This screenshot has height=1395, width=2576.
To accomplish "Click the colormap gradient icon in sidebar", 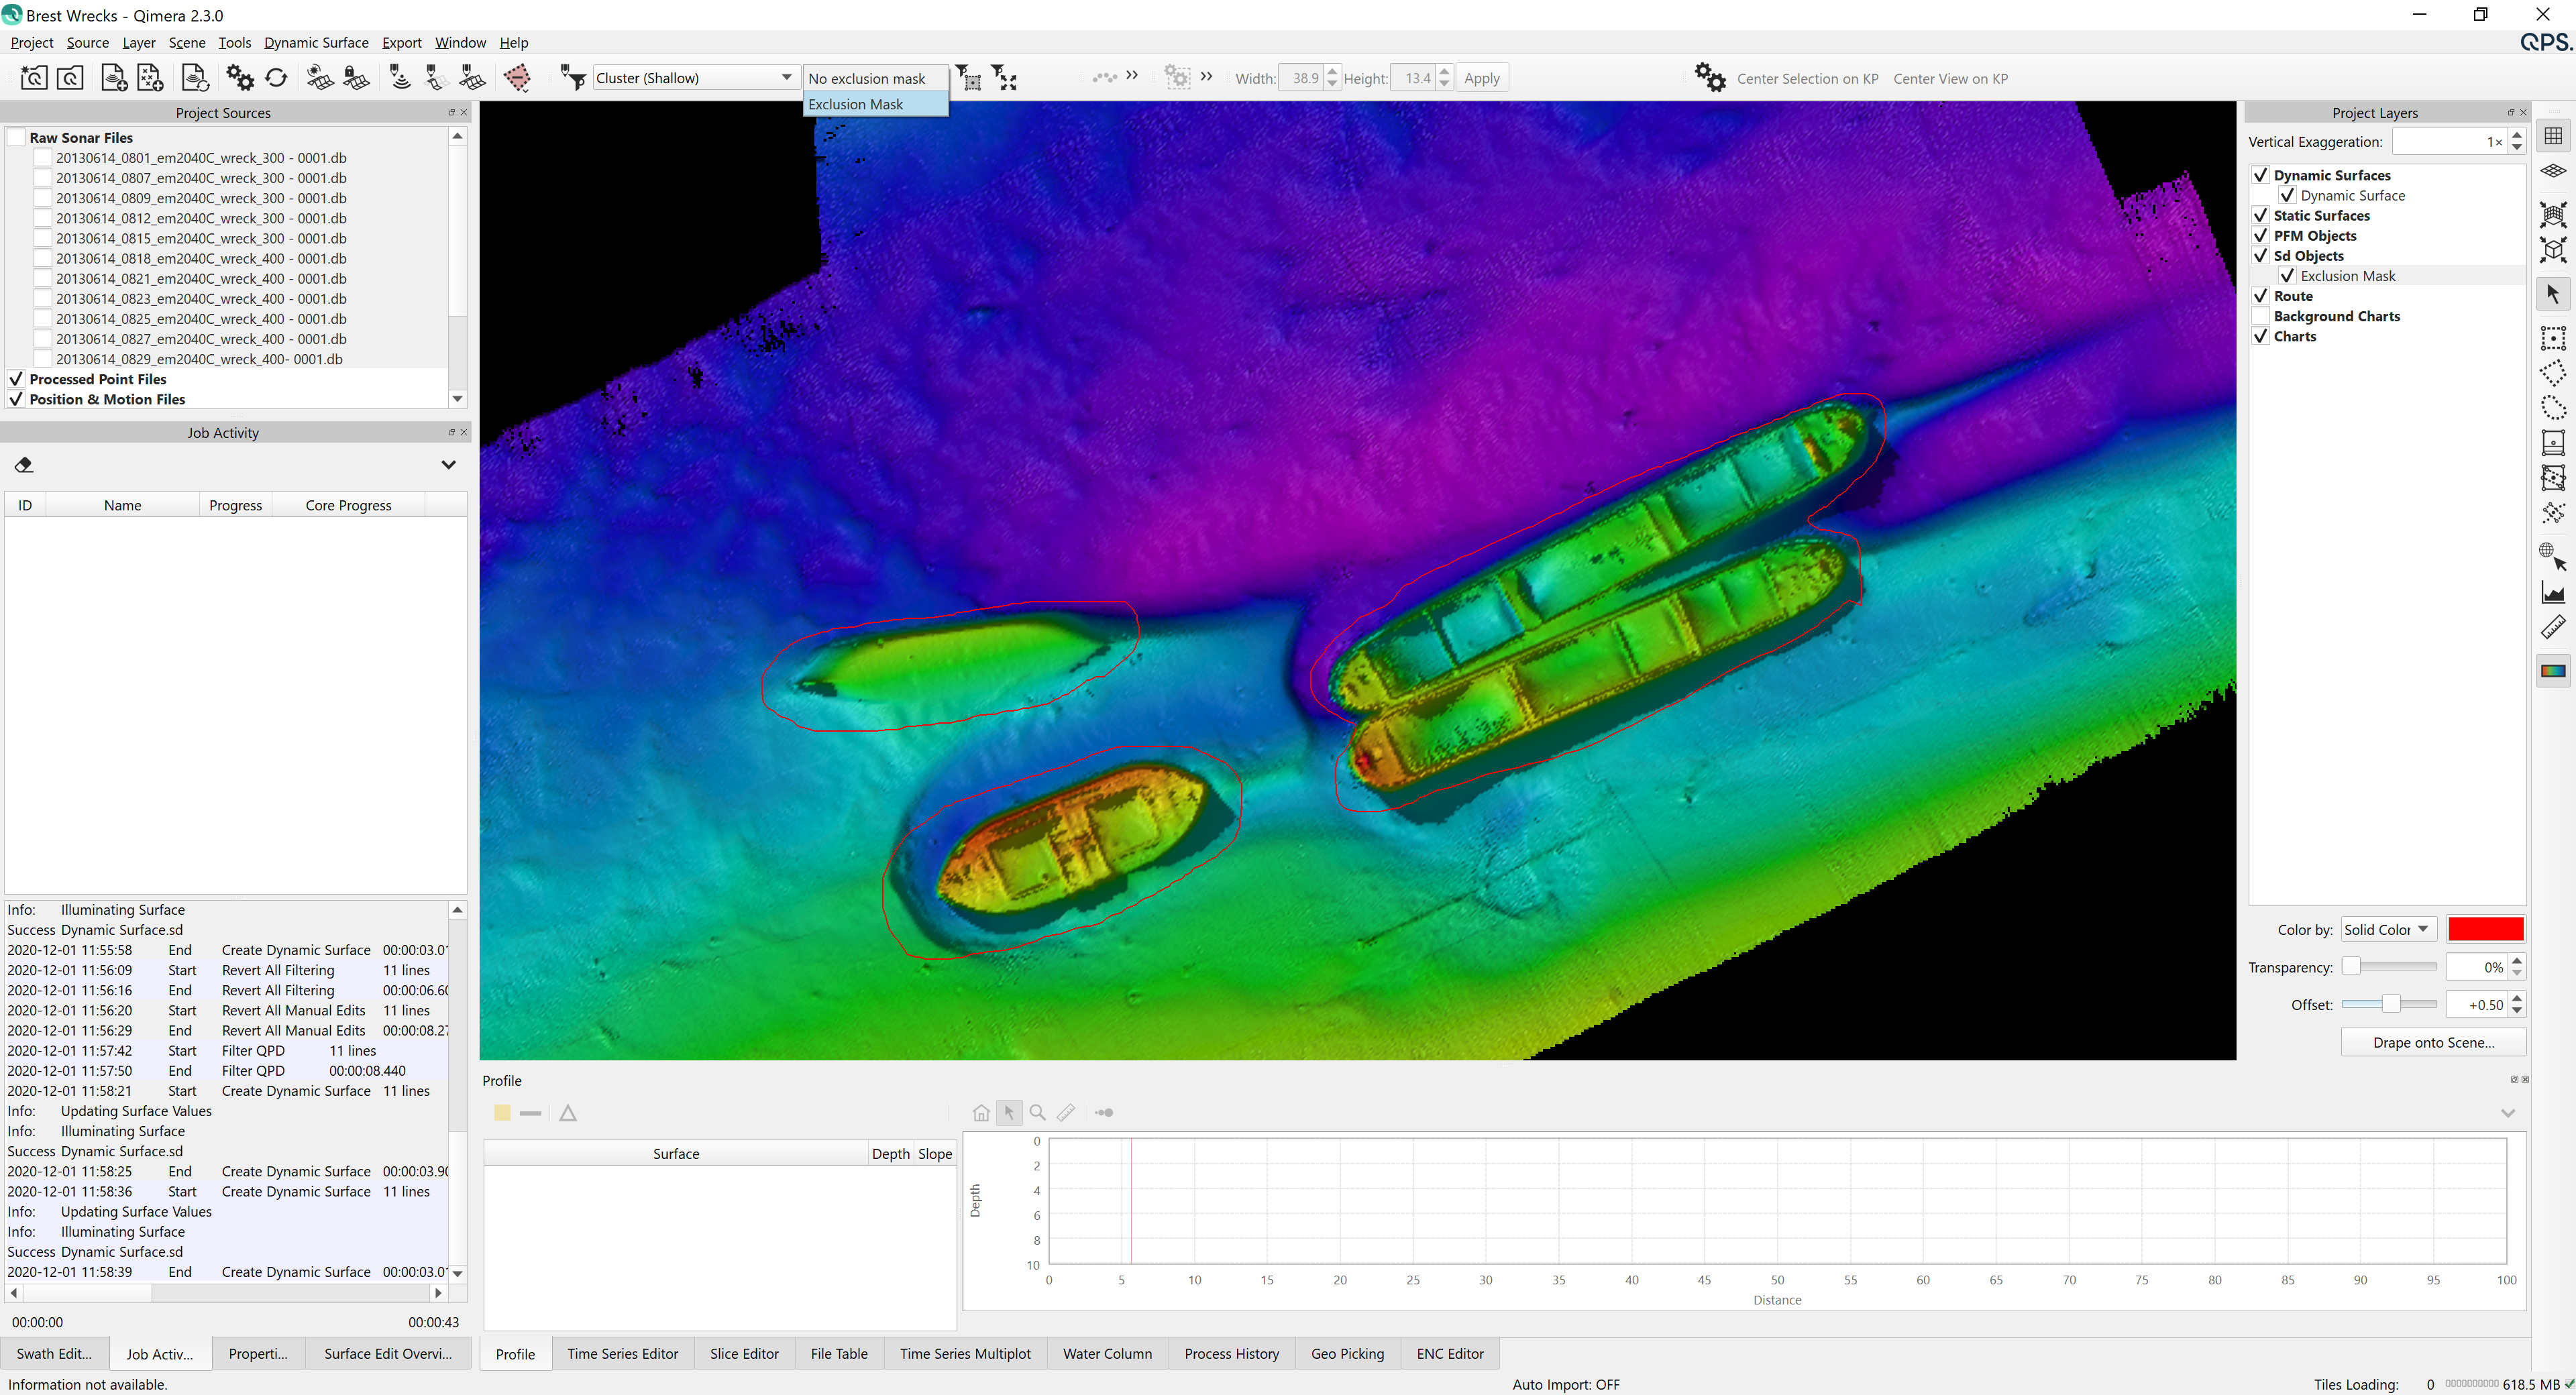I will point(2553,671).
